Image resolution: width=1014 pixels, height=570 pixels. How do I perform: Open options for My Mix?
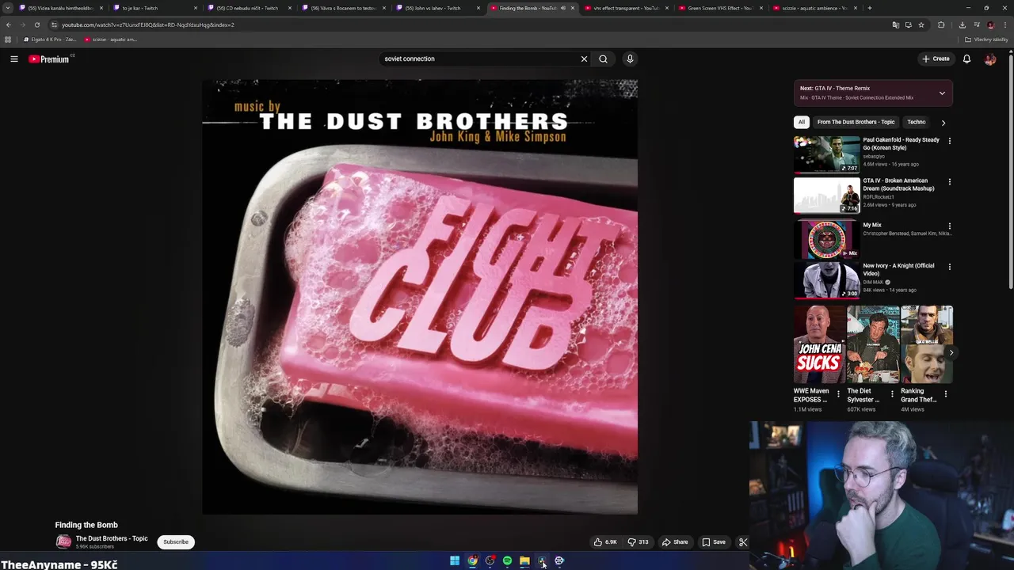[950, 226]
